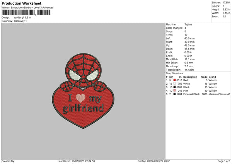
Task: Click the 'Page 1 of 1' indicator
Action: [x=224, y=161]
